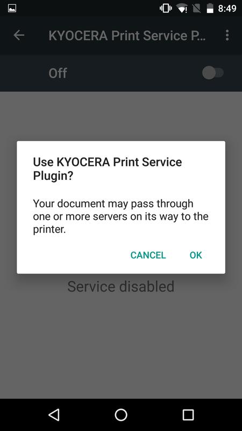Viewport: 242px width, 431px height.
Task: Open the three-dot overflow menu
Action: pos(227,35)
